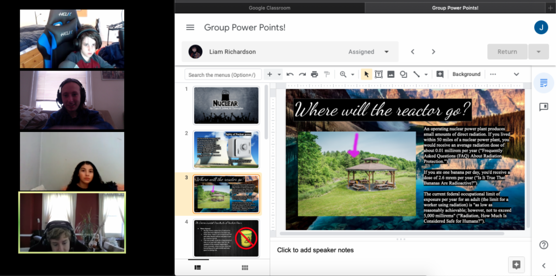Click the undo arrow icon

point(290,74)
